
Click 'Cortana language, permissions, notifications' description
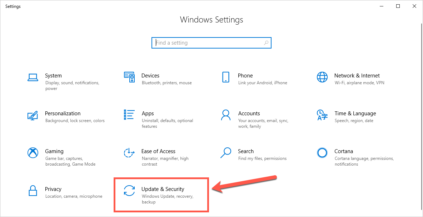click(364, 161)
